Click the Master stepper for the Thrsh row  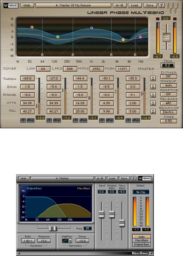(153, 78)
